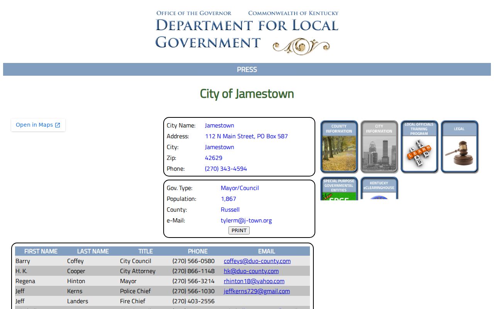Open the City Information tile

(x=379, y=146)
